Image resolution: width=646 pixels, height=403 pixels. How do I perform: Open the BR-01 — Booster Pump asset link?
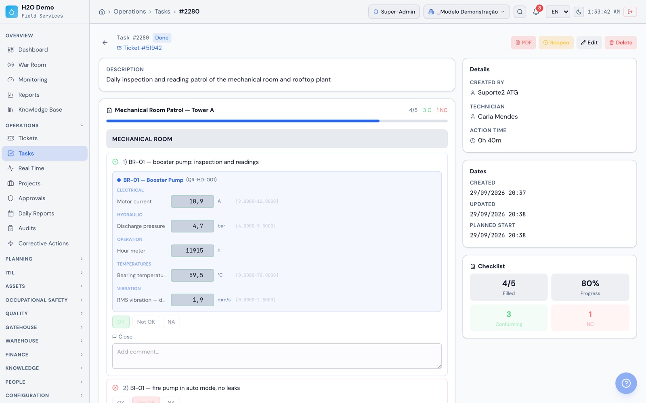(153, 180)
